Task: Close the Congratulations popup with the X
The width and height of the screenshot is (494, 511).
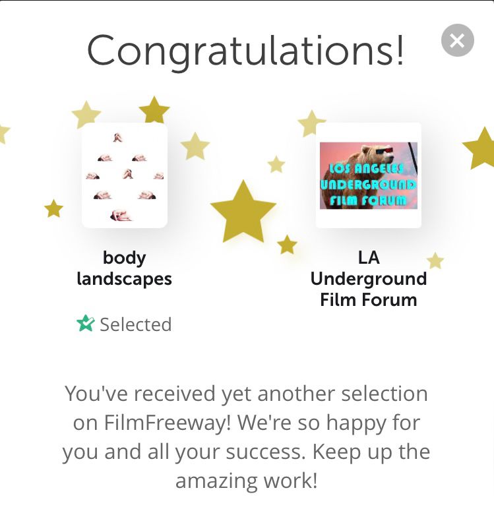Action: (457, 41)
